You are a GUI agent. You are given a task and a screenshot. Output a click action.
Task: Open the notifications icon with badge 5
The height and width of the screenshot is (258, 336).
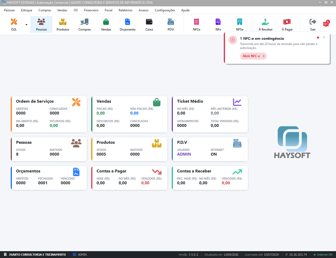326,24
